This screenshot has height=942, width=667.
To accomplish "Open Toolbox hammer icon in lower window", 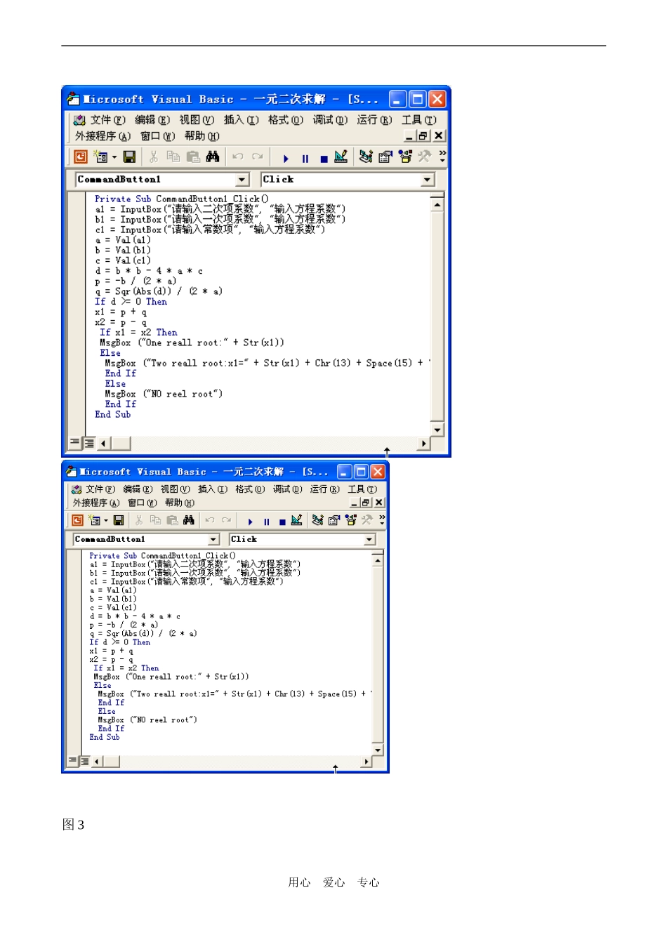I will coord(366,520).
